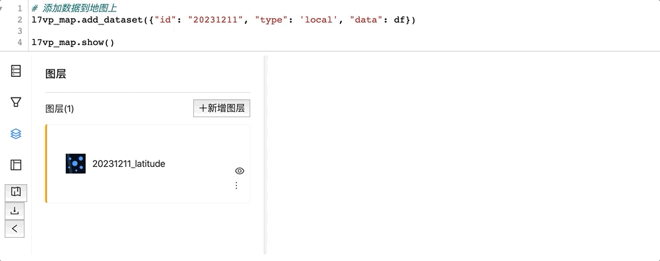The width and height of the screenshot is (660, 261).
Task: Click the vertical divider beside layer panel
Action: pos(265,155)
